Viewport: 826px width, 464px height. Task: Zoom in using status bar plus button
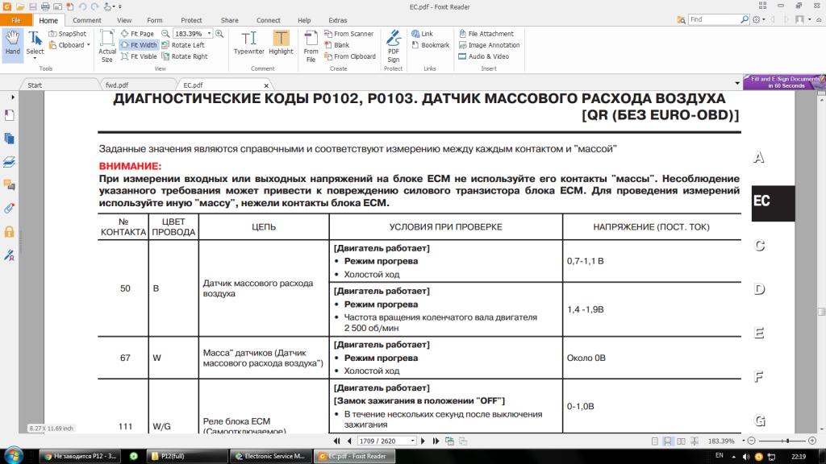(x=811, y=441)
